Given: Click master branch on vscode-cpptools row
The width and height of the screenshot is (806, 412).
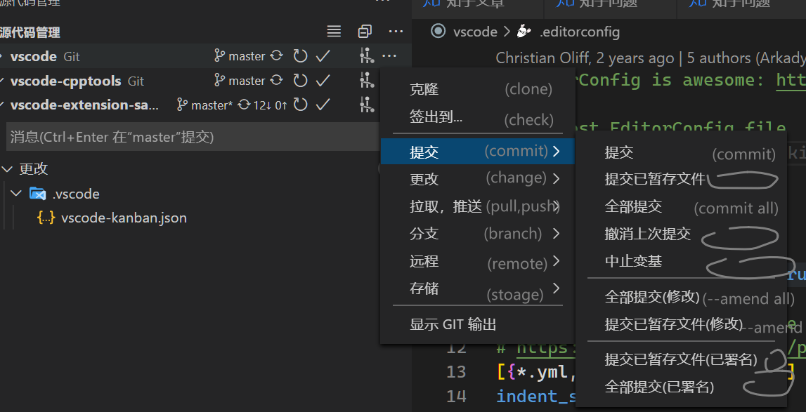Looking at the screenshot, I should pyautogui.click(x=240, y=81).
